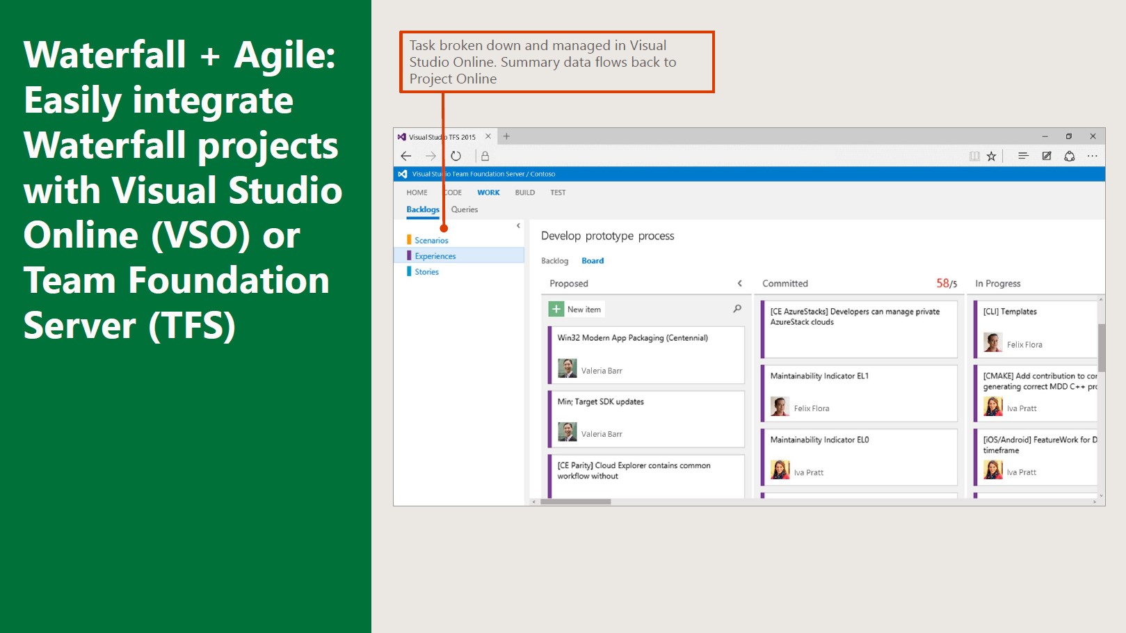Click the browser back arrow
The image size is (1126, 633).
pos(406,156)
